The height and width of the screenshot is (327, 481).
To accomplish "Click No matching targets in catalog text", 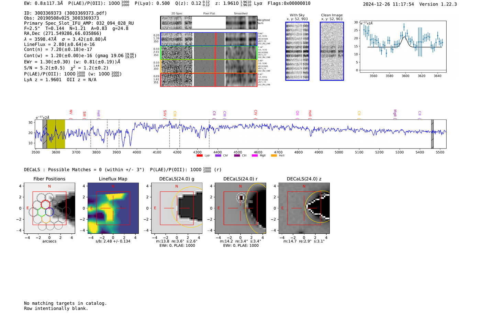I will pos(65,303).
